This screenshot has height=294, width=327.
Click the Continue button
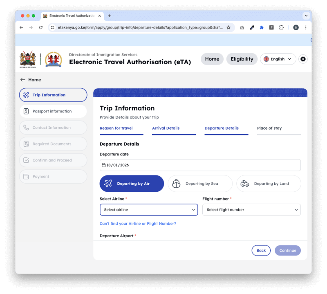[x=288, y=250]
